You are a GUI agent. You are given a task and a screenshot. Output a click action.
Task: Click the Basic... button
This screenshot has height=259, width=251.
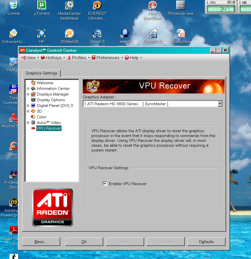point(41,242)
